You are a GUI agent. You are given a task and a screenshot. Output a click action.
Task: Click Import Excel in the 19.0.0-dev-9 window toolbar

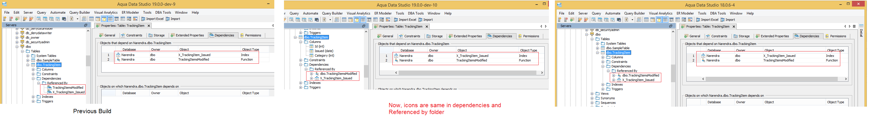[152, 19]
